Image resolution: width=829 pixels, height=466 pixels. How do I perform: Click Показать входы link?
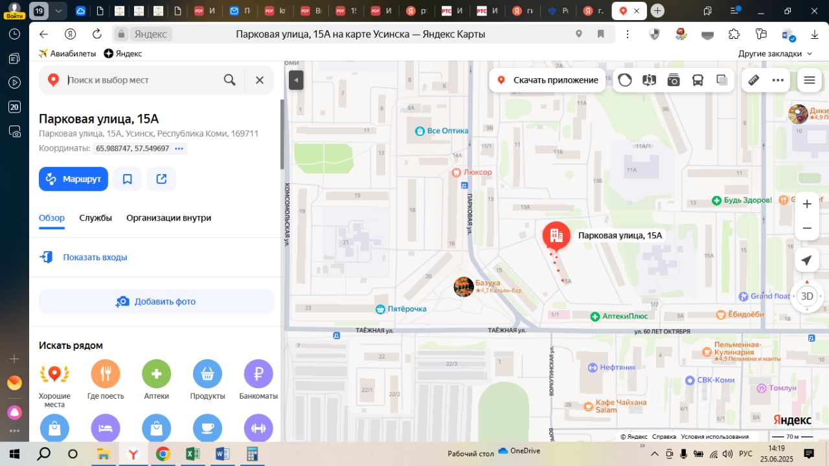(x=95, y=257)
